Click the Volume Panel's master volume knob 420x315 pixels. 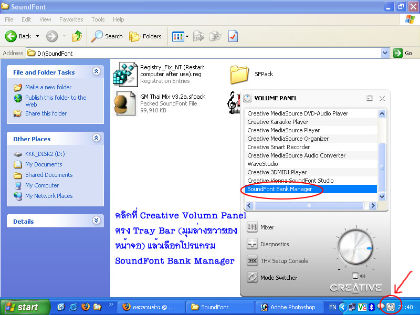[355, 248]
